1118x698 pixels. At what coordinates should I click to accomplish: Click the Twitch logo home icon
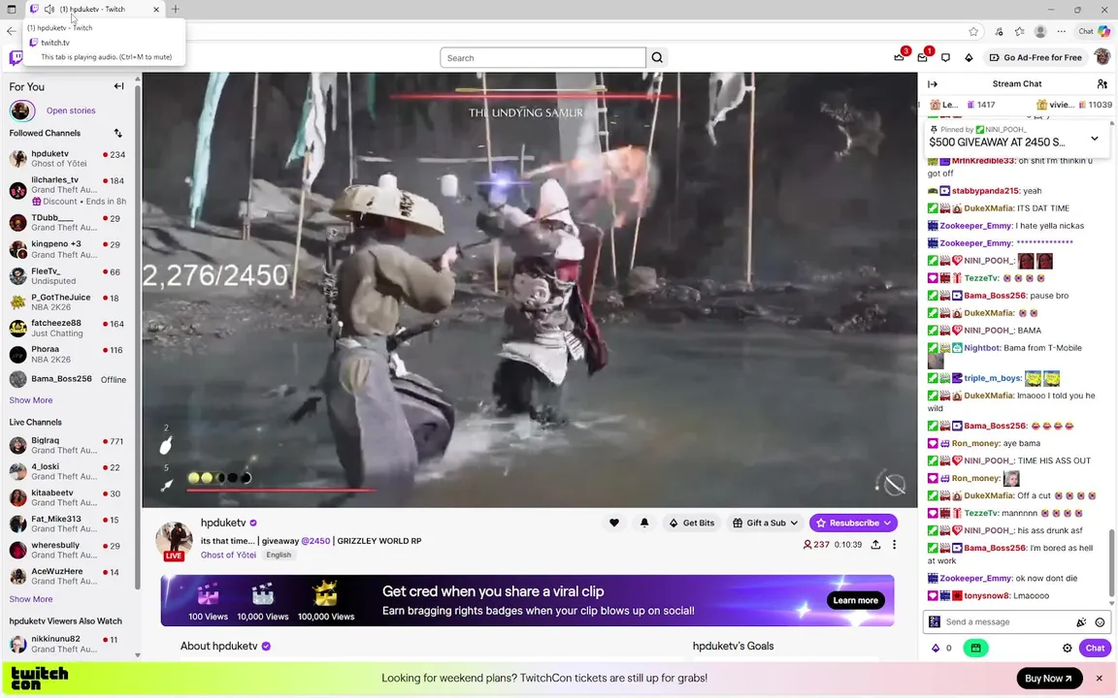pyautogui.click(x=15, y=58)
